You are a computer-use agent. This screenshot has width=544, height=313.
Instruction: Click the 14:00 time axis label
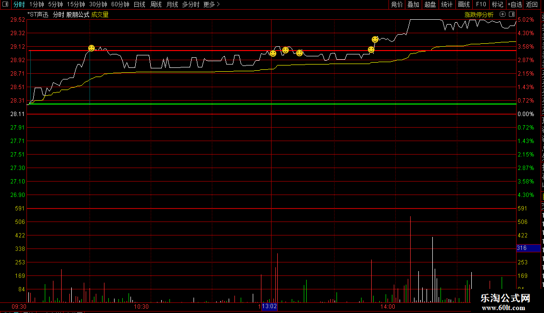pyautogui.click(x=388, y=307)
